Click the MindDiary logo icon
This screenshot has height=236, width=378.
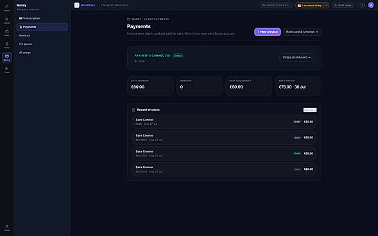(x=76, y=5)
